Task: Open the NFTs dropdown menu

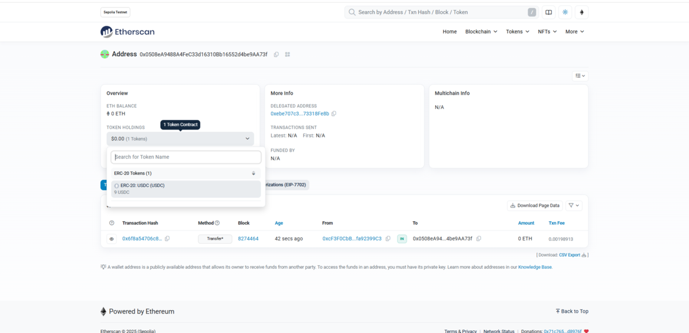Action: click(547, 32)
